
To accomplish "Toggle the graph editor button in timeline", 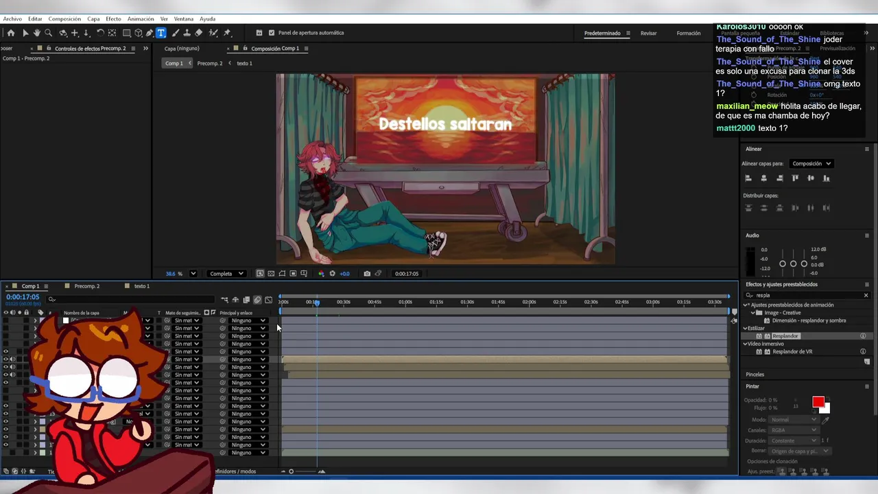I will (268, 300).
